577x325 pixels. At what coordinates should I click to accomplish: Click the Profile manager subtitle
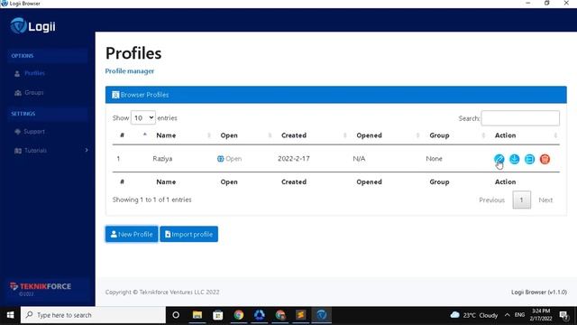click(130, 71)
